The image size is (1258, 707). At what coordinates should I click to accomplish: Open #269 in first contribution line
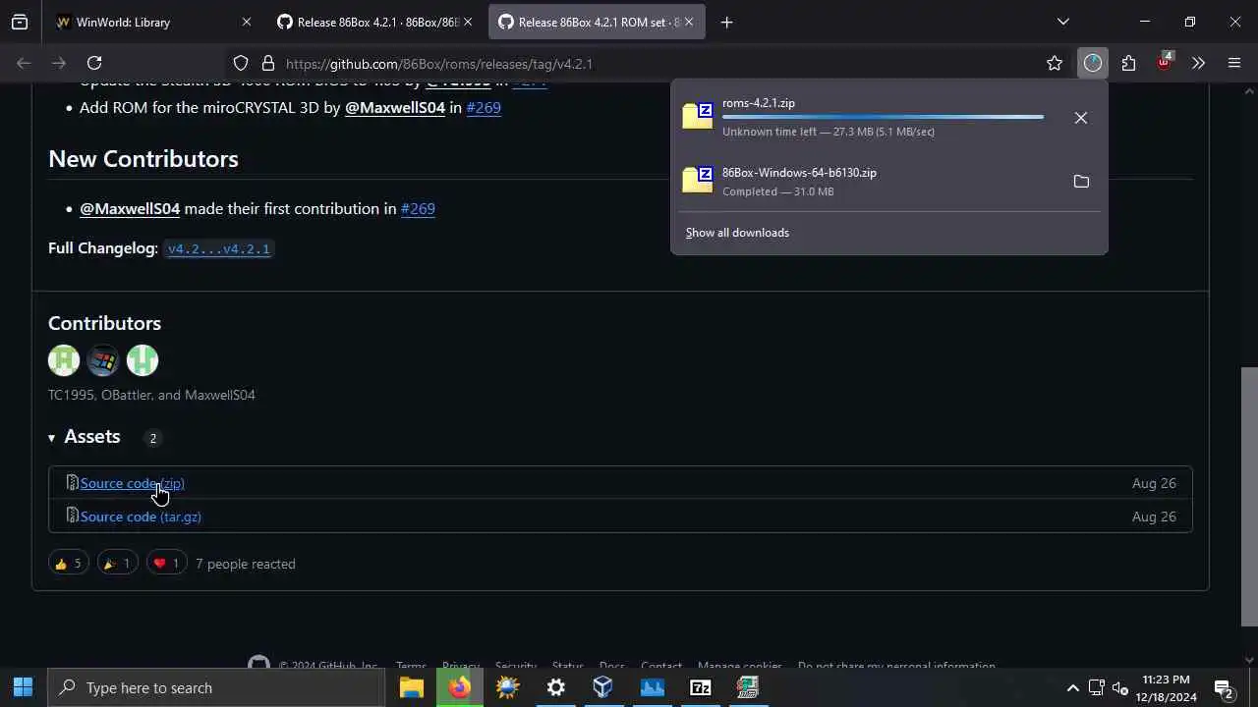click(x=418, y=208)
